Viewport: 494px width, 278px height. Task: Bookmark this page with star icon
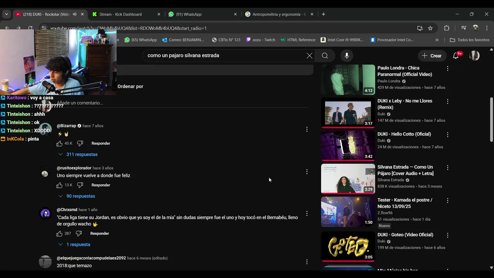(430, 28)
